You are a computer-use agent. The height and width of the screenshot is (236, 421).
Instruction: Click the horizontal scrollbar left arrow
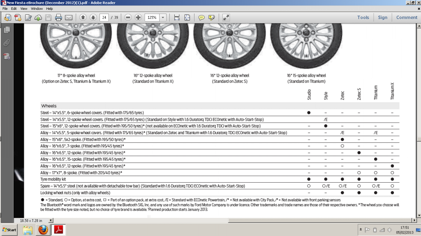tap(51, 220)
